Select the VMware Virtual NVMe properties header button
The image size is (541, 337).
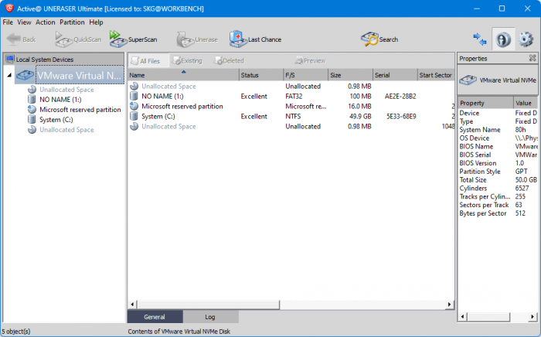(x=498, y=80)
